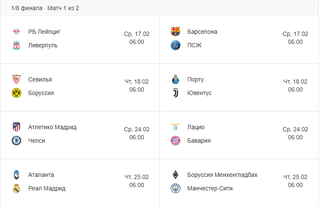The width and height of the screenshot is (319, 206).
Task: Click the Sevilla club crest
Action: (16, 79)
